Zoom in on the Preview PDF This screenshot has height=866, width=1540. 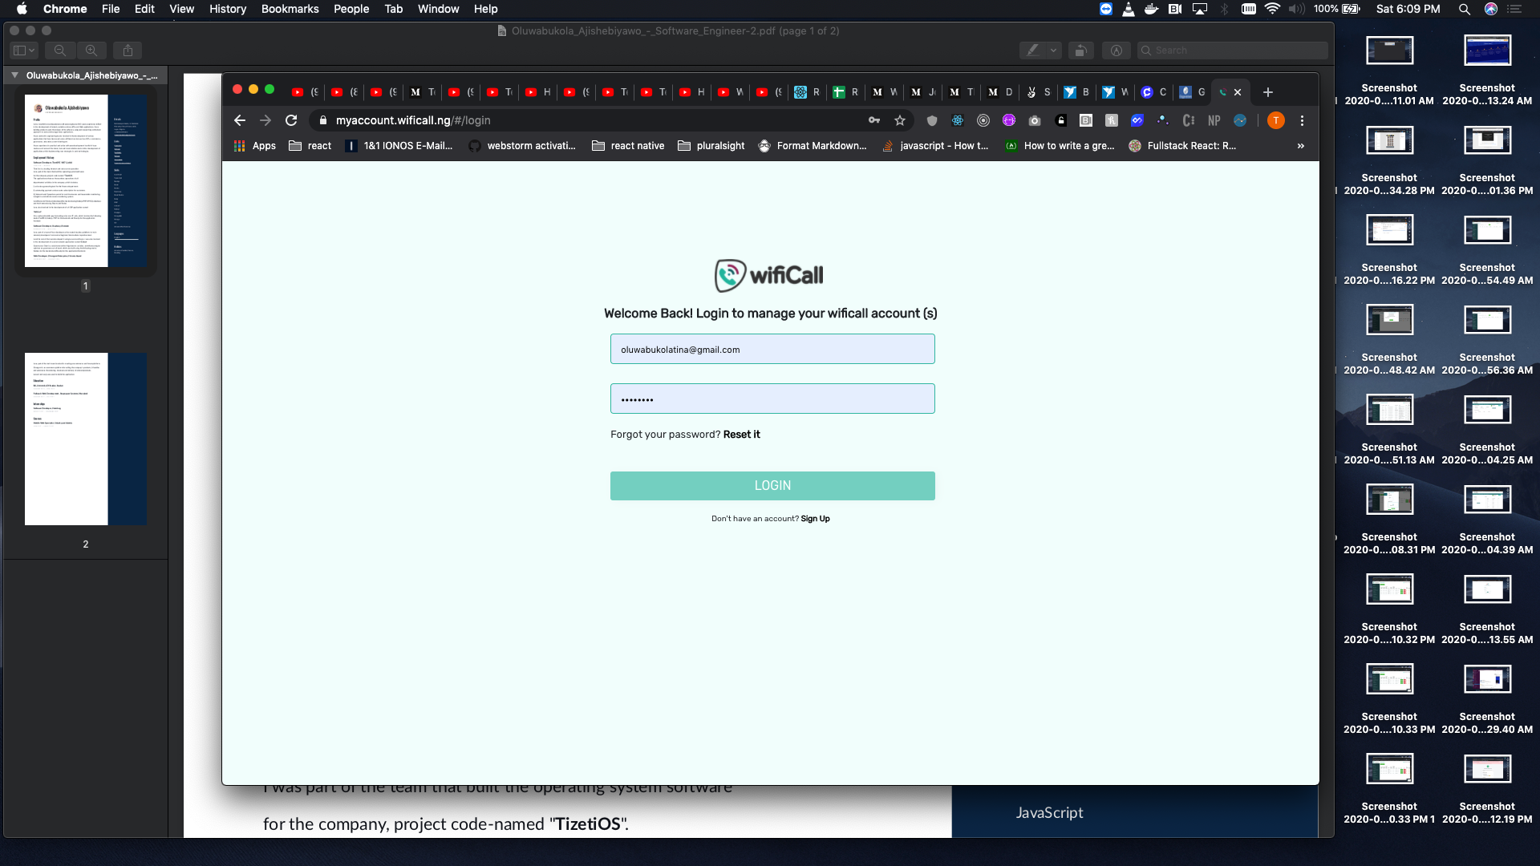[x=91, y=51]
